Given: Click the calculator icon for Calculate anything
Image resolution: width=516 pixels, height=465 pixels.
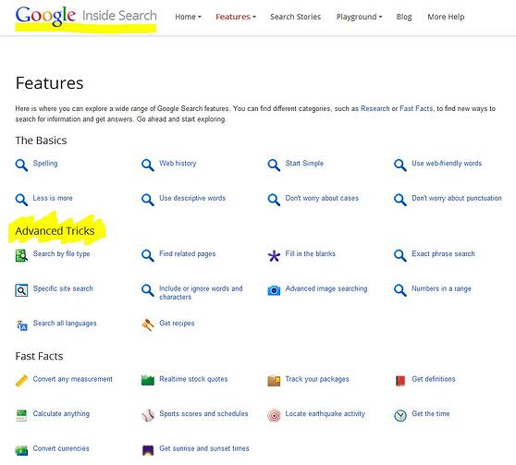Looking at the screenshot, I should coord(21,415).
